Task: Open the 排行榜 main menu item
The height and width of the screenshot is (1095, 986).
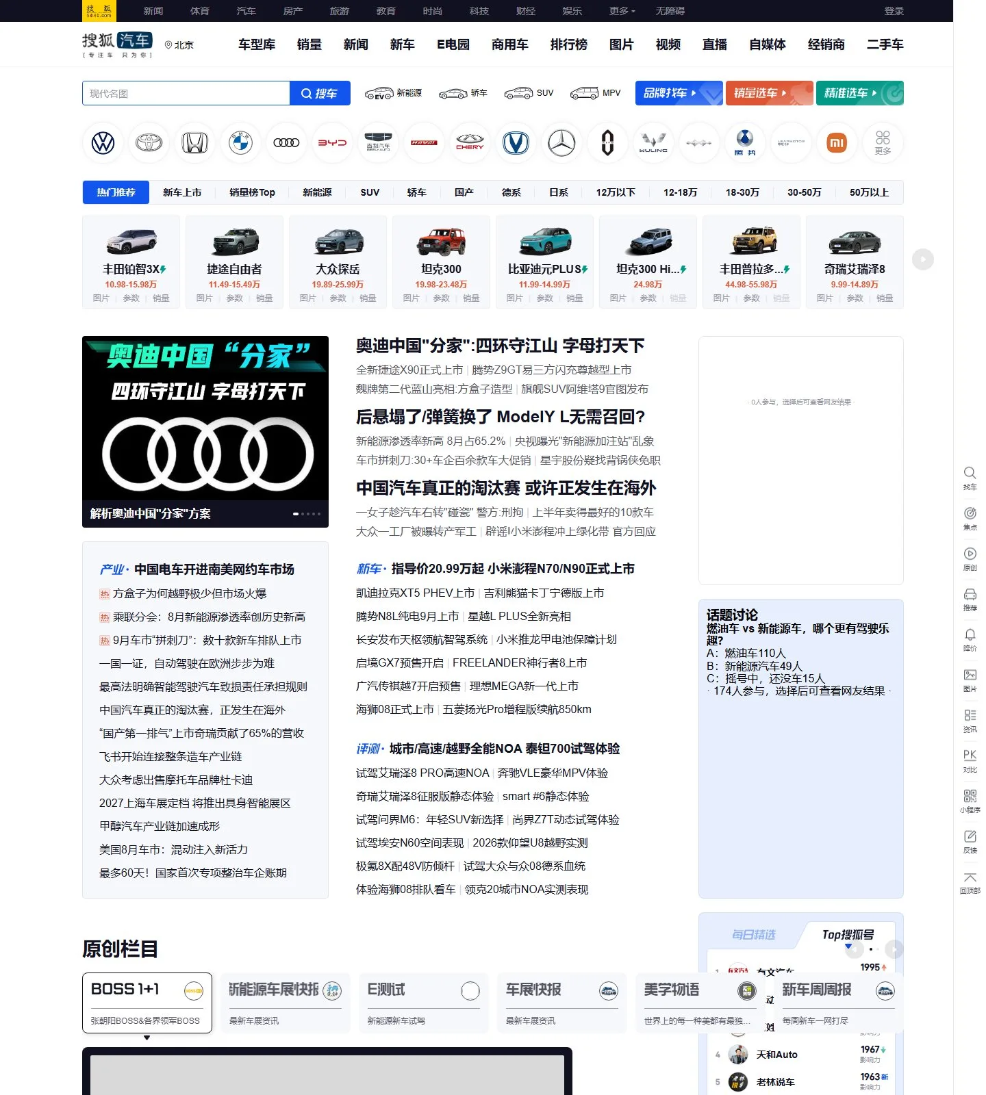Action: (x=569, y=44)
